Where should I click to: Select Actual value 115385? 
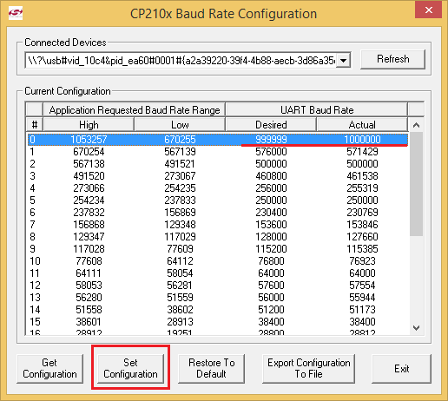(x=362, y=249)
